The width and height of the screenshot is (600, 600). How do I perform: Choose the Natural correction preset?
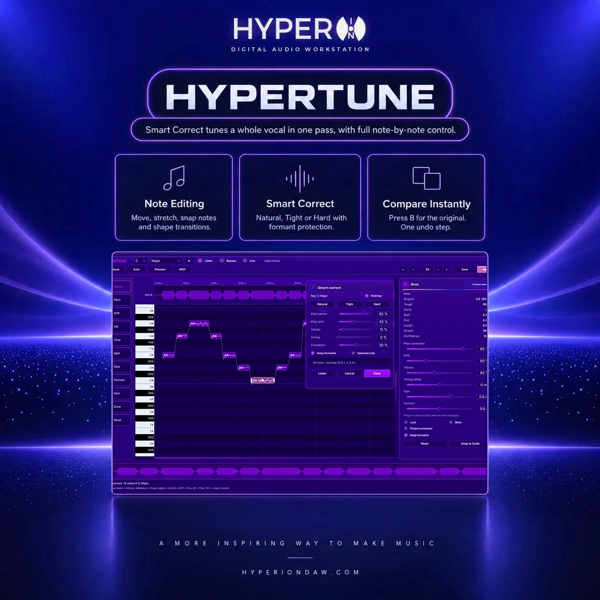point(322,304)
